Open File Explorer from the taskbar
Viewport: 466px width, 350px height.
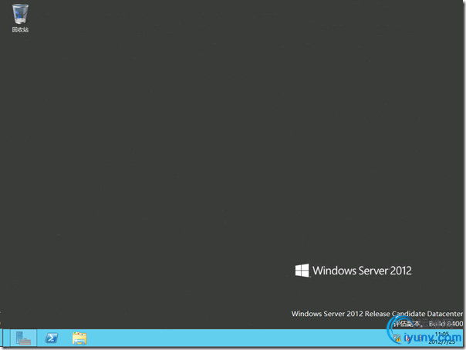[x=79, y=338]
